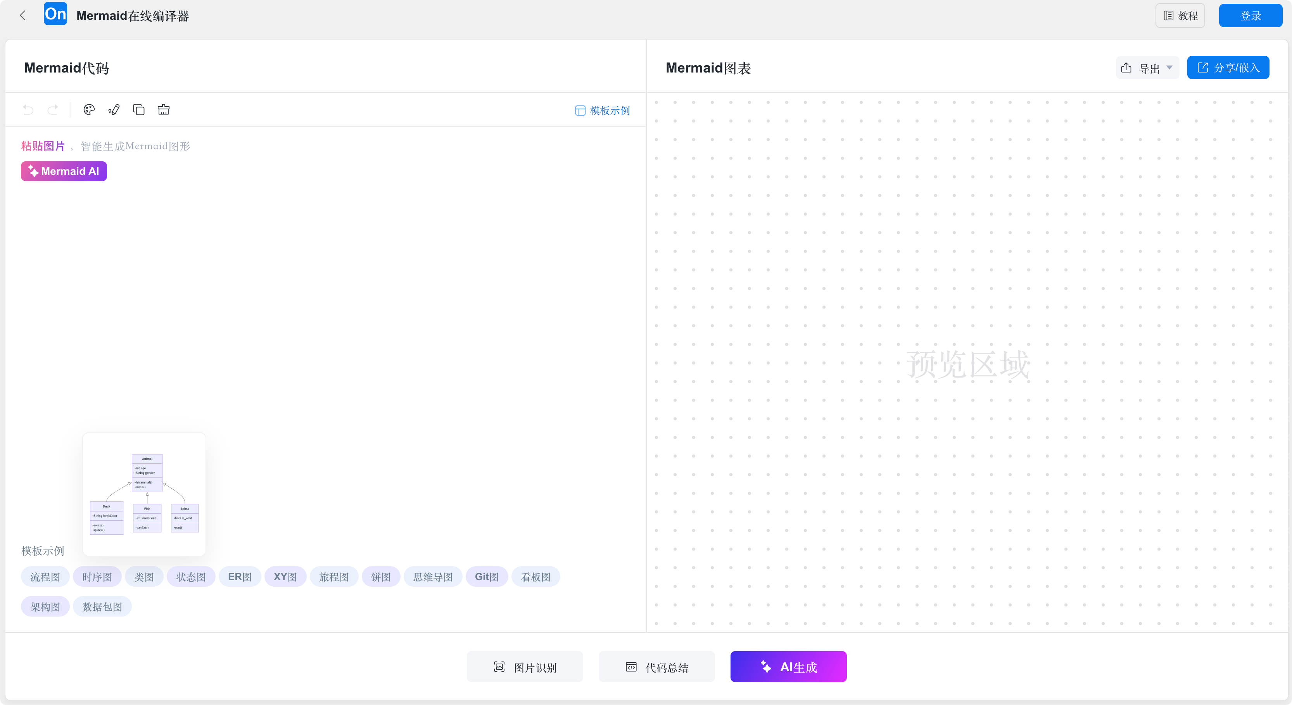Select the 旅程图 template chip
Image resolution: width=1292 pixels, height=705 pixels.
pyautogui.click(x=334, y=577)
